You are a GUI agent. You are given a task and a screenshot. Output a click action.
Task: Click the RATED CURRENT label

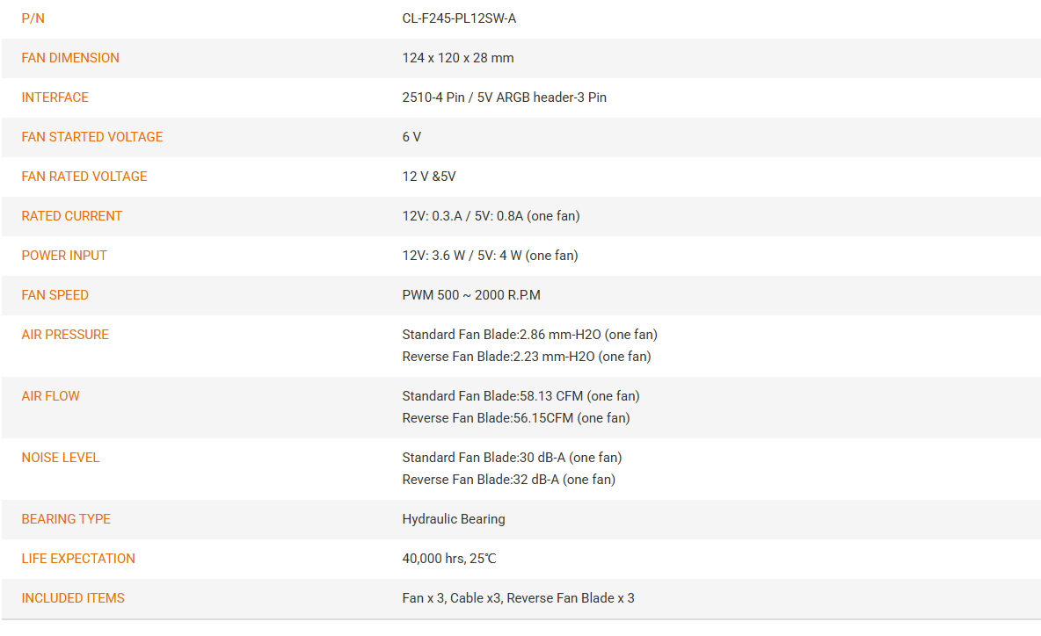click(x=71, y=216)
